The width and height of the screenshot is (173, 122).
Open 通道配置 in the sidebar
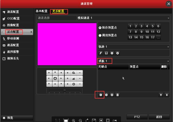[x=17, y=12]
